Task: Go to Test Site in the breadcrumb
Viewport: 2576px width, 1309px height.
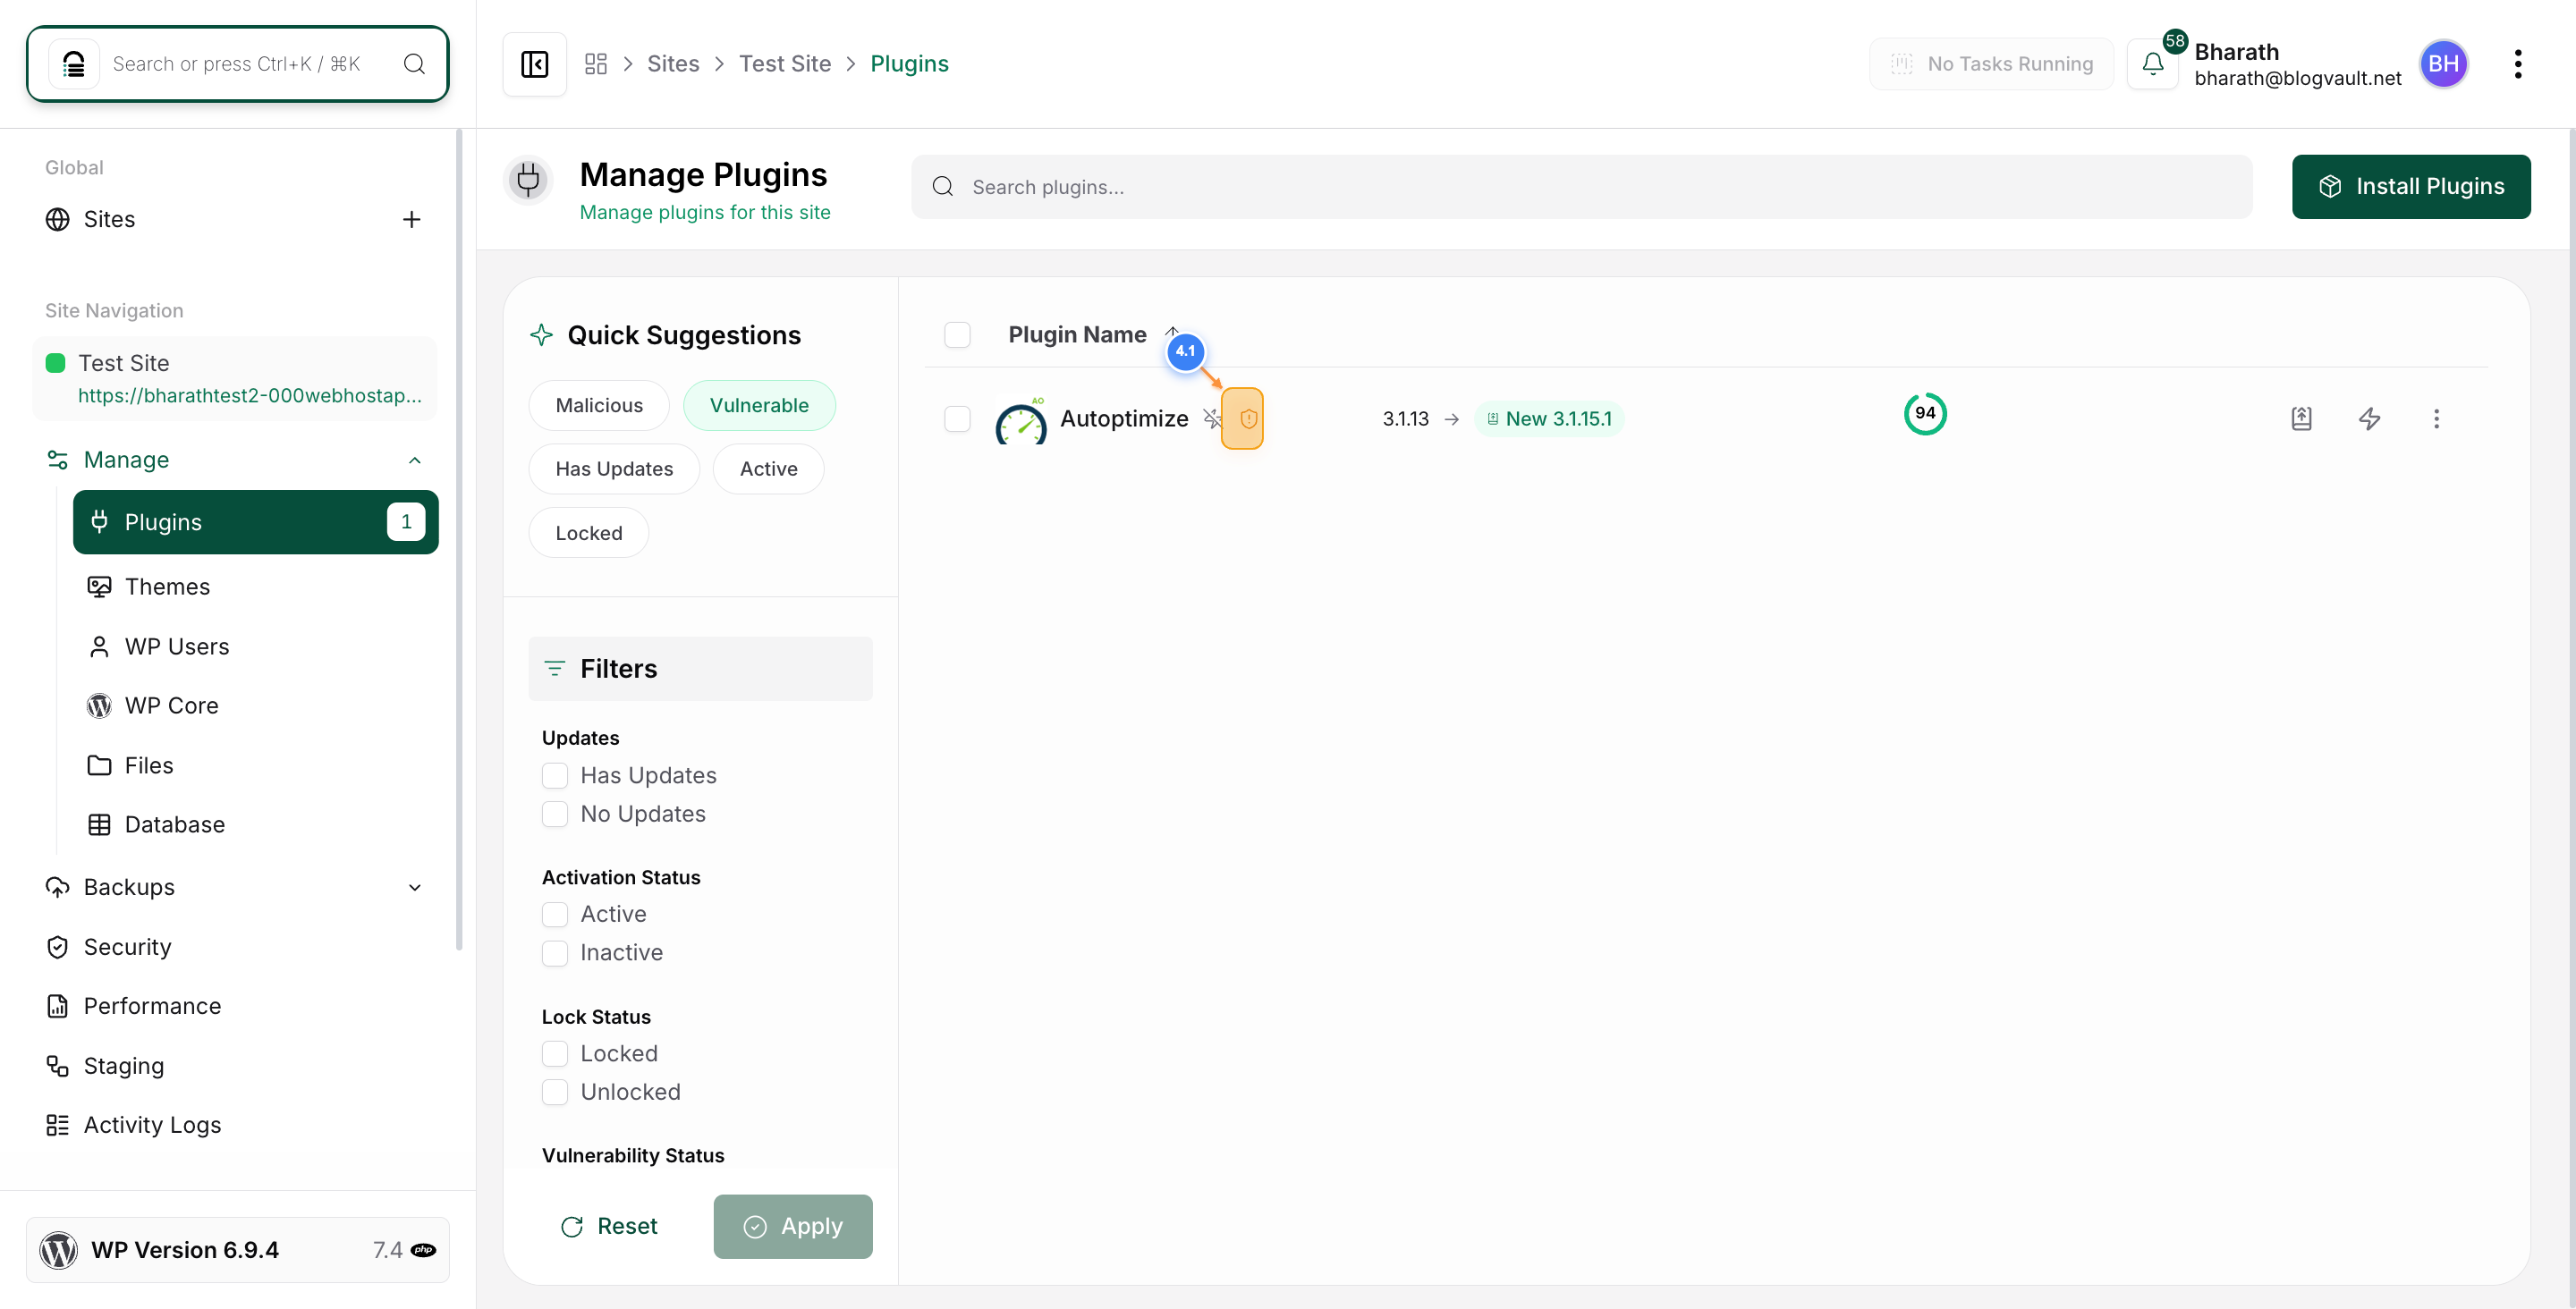Action: click(x=785, y=64)
